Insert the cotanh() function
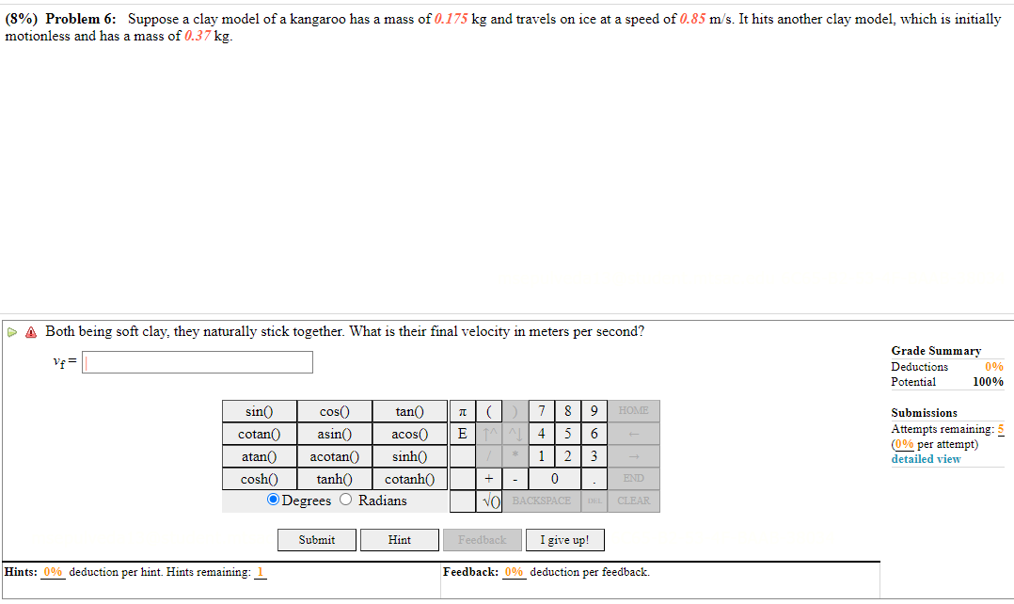1014x604 pixels. click(x=409, y=478)
